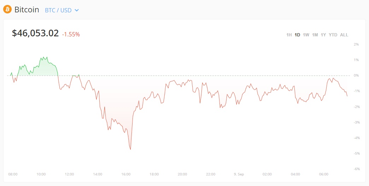Open the BTC / USD pair dropdown

pyautogui.click(x=61, y=10)
